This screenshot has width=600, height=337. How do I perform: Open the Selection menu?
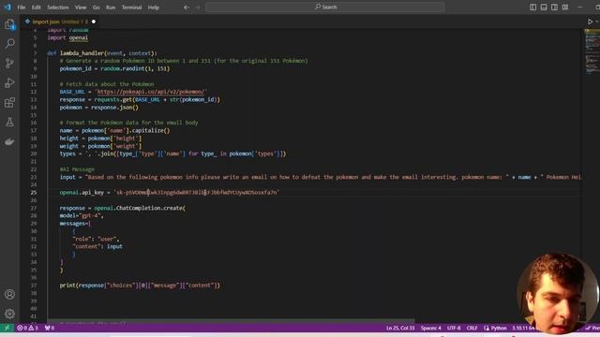58,7
